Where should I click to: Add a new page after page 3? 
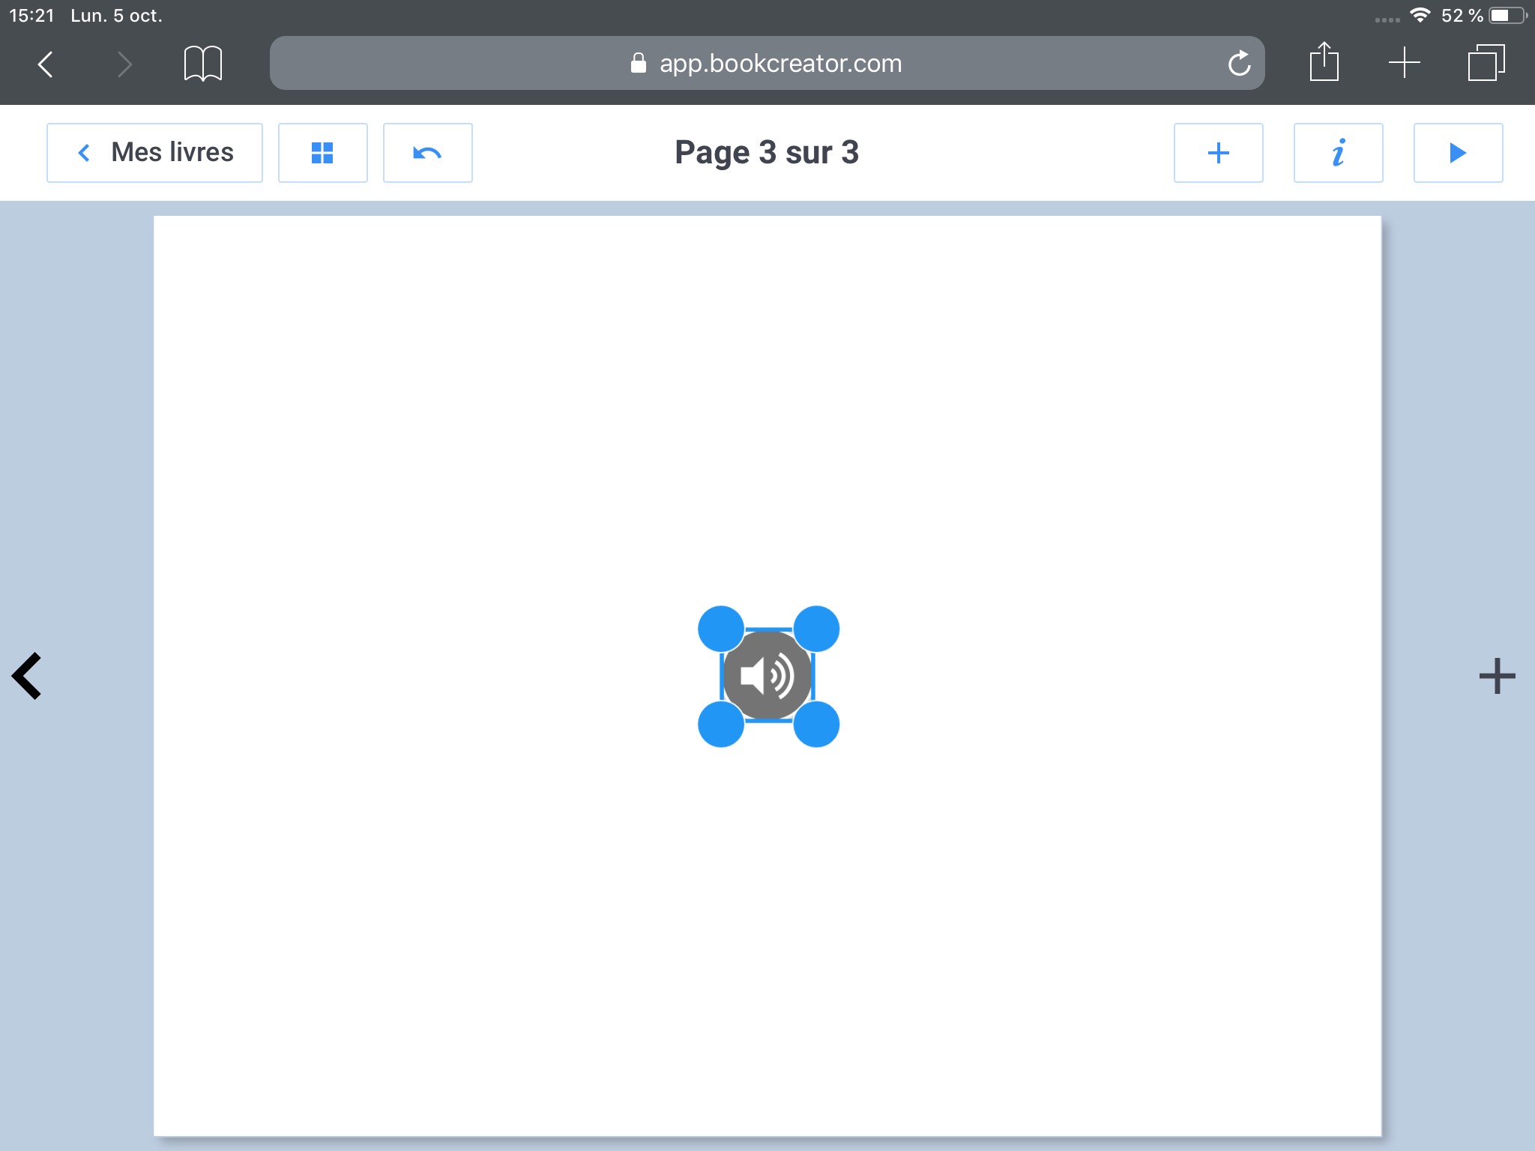point(1497,676)
